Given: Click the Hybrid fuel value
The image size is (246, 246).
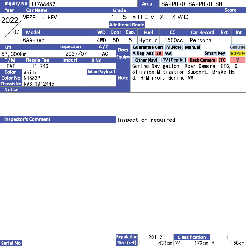Looking at the screenshot, I should (148, 40).
